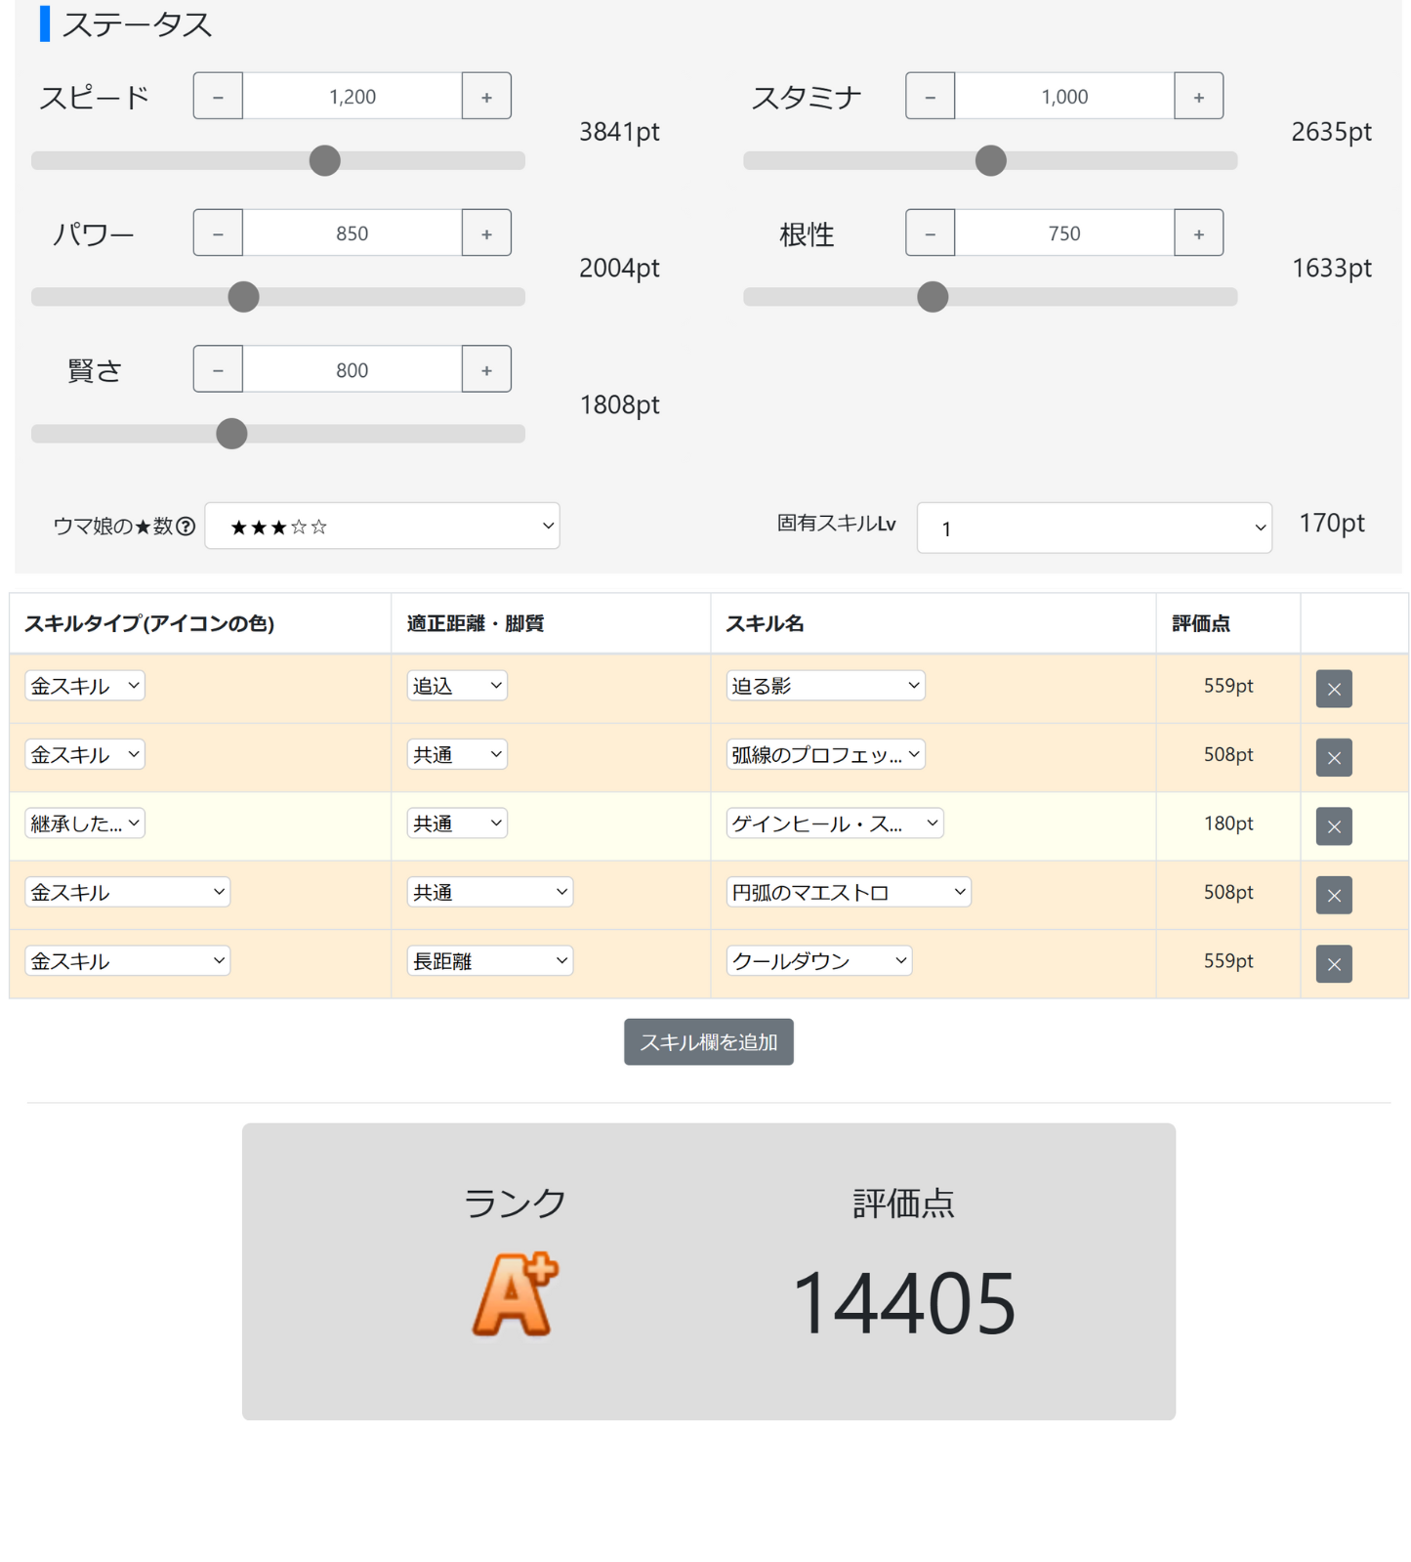Decrease Power (パワー) with minus button
Image resolution: width=1411 pixels, height=1562 pixels.
pyautogui.click(x=218, y=232)
